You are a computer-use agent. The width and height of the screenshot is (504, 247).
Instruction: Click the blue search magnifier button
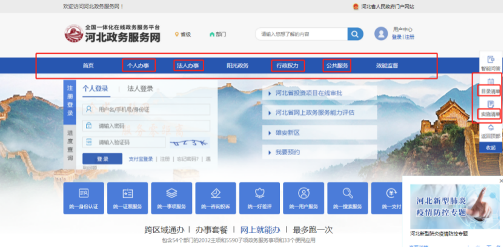pos(355,34)
